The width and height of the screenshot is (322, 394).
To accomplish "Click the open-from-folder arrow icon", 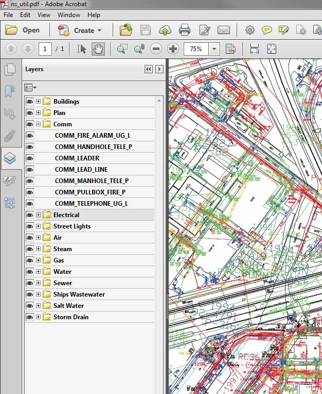I will (126, 30).
